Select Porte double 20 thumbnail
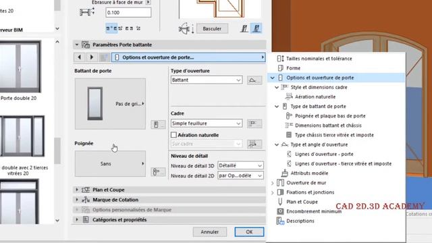 pyautogui.click(x=20, y=67)
